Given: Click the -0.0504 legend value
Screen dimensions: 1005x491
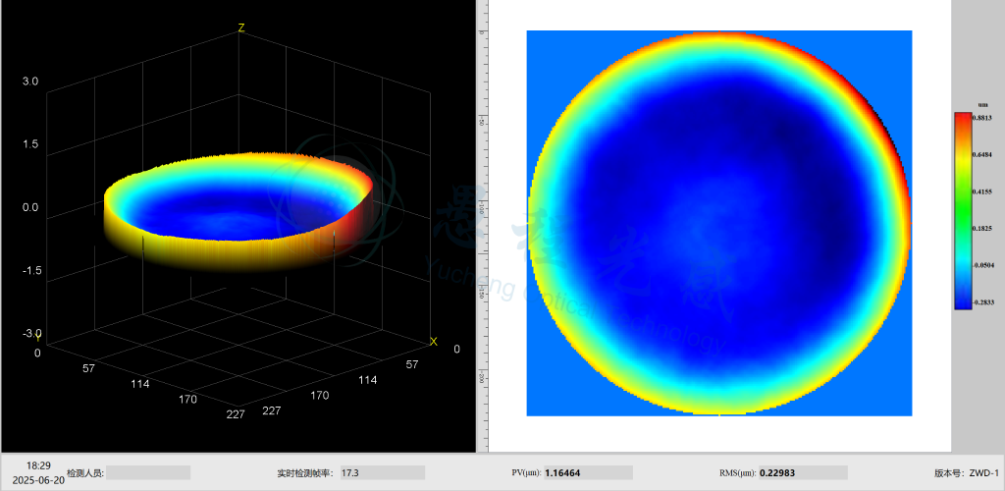Looking at the screenshot, I should click(983, 265).
